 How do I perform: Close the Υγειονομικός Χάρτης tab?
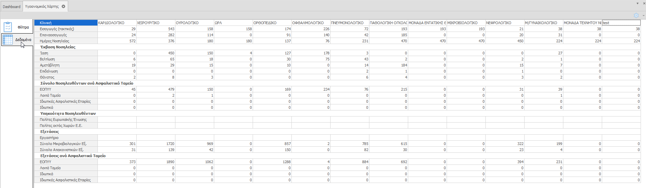63,6
